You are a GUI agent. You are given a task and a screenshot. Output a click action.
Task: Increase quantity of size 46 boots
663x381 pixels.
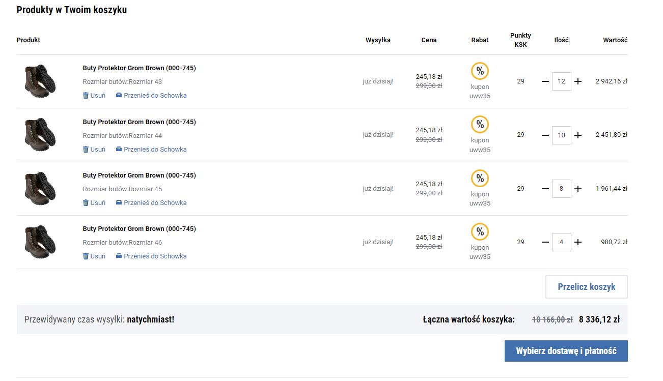[x=578, y=242]
